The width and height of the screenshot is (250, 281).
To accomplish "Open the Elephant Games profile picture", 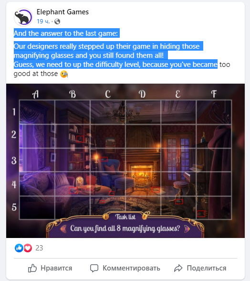I will pyautogui.click(x=23, y=17).
